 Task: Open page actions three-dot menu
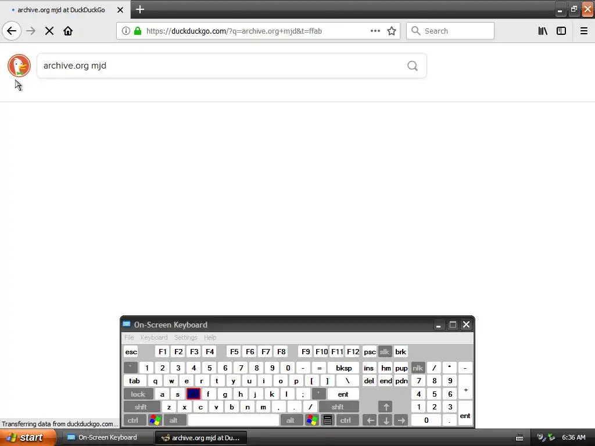(375, 31)
